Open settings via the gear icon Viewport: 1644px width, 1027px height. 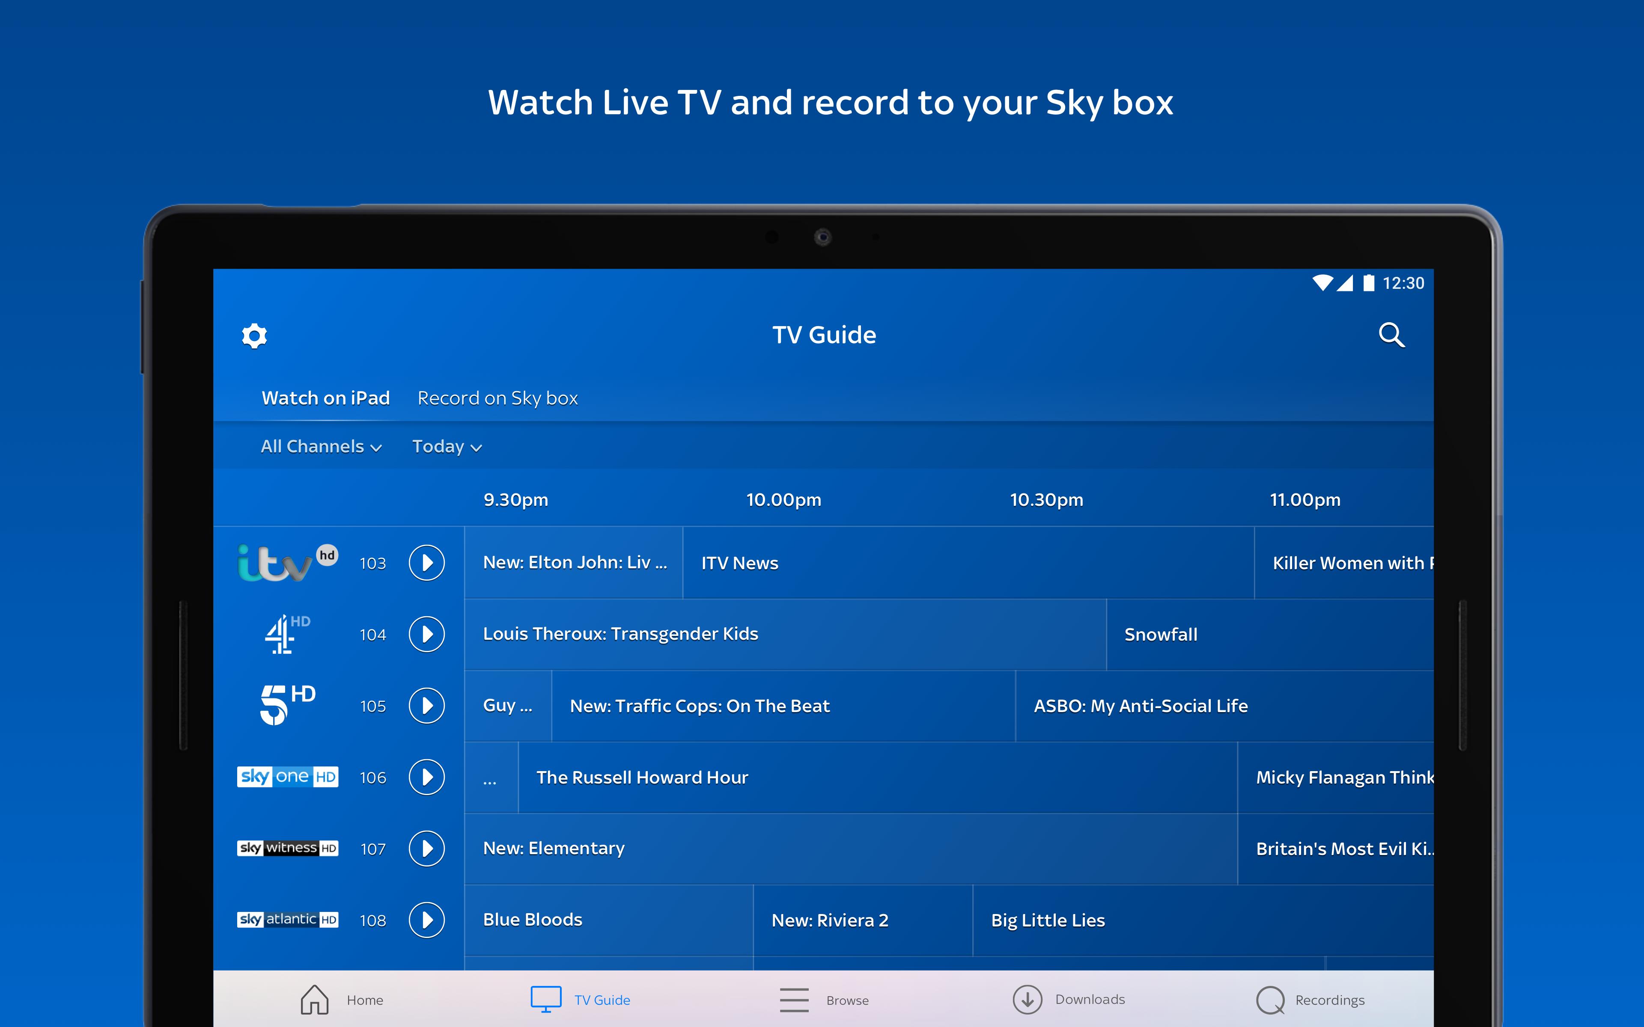[255, 335]
